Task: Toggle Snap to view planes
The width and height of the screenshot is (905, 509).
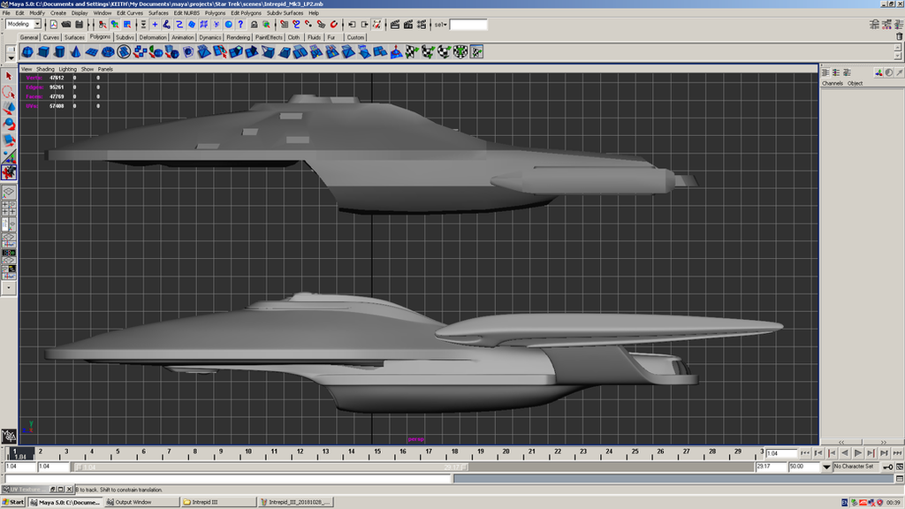Action: point(322,24)
